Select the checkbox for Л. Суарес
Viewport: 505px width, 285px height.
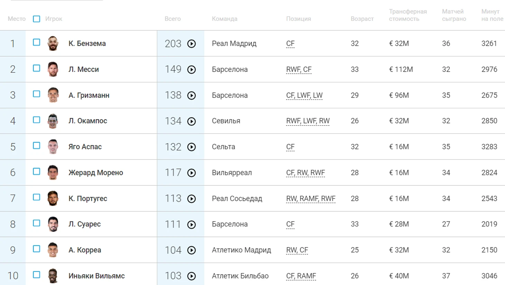36,223
